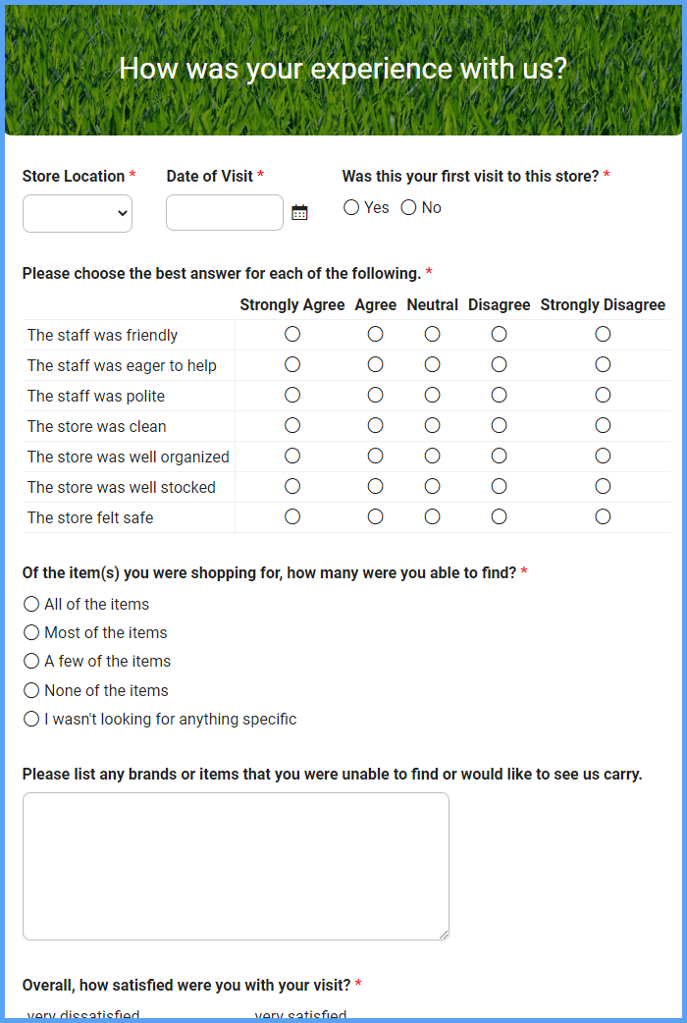Choose Strongly Agree for store was well stocked
Viewport: 687px width, 1023px height.
click(x=292, y=487)
